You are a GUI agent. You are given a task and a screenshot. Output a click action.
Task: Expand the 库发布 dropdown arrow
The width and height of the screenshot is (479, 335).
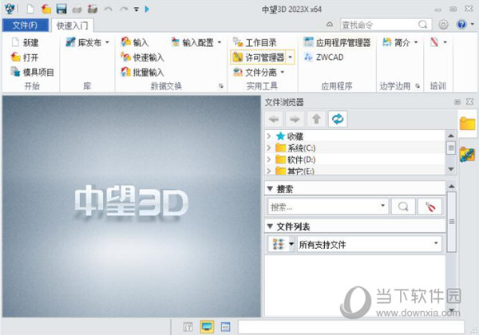tap(107, 42)
